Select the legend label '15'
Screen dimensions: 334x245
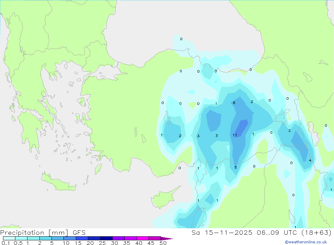point(78,243)
